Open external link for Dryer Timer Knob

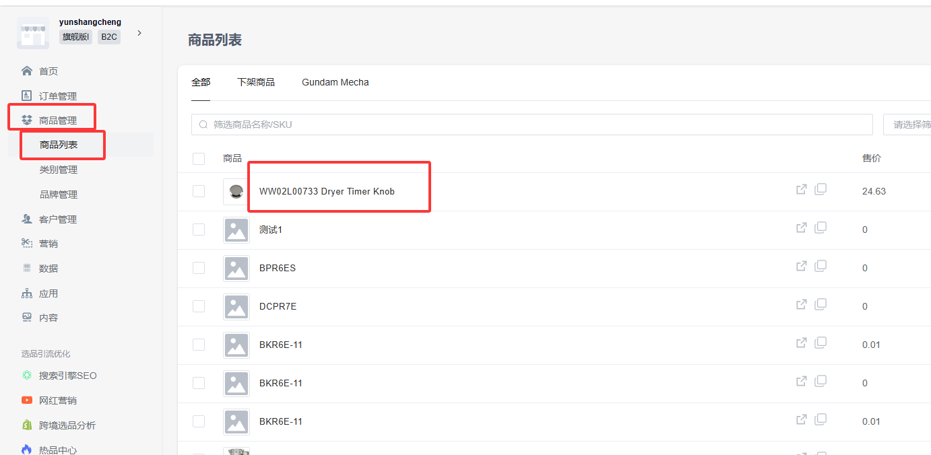pyautogui.click(x=801, y=190)
